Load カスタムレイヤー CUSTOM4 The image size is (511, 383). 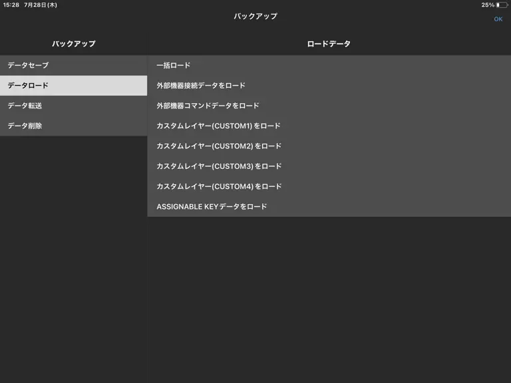329,187
